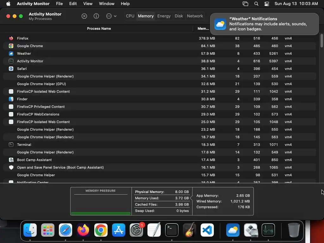Click the FirefoxCP Privileged Content row icon
The image size is (324, 243).
11,107
